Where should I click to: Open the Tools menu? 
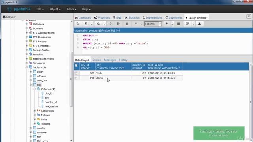[71, 9]
